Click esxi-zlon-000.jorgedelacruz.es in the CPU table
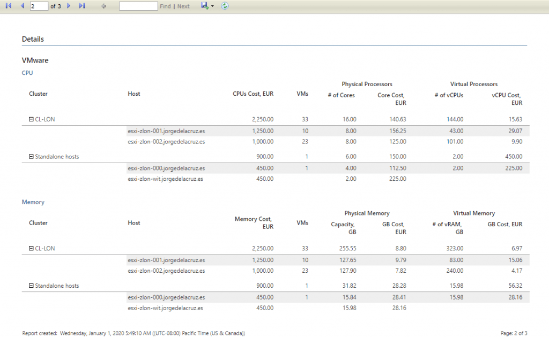Image resolution: width=549 pixels, height=338 pixels. point(166,168)
